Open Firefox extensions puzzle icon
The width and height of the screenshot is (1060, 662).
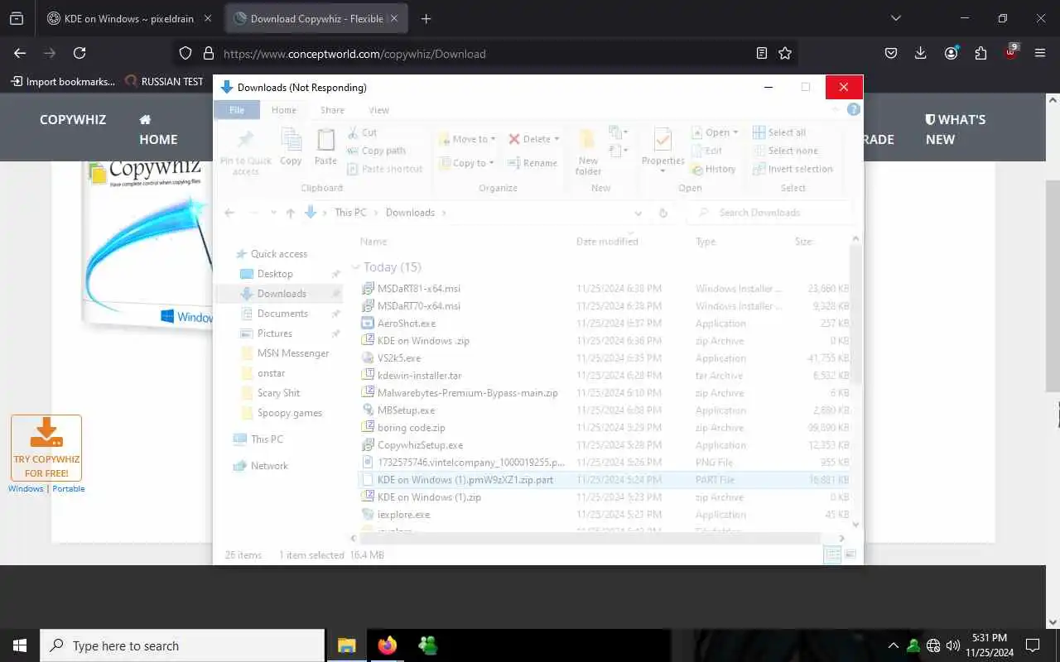pyautogui.click(x=980, y=53)
